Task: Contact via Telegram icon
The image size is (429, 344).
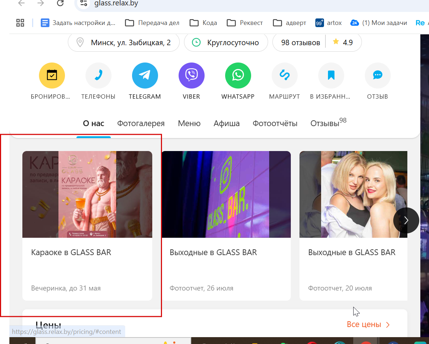Action: point(145,76)
